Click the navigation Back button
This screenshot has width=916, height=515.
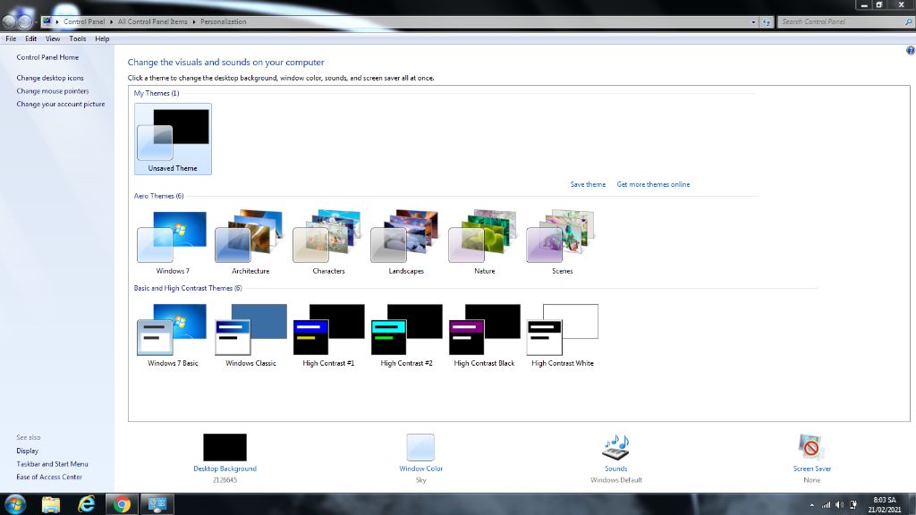[9, 22]
